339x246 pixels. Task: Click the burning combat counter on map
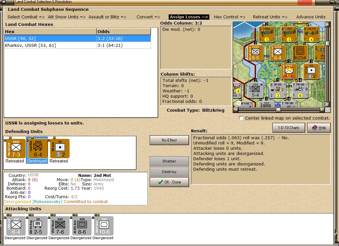[289, 71]
